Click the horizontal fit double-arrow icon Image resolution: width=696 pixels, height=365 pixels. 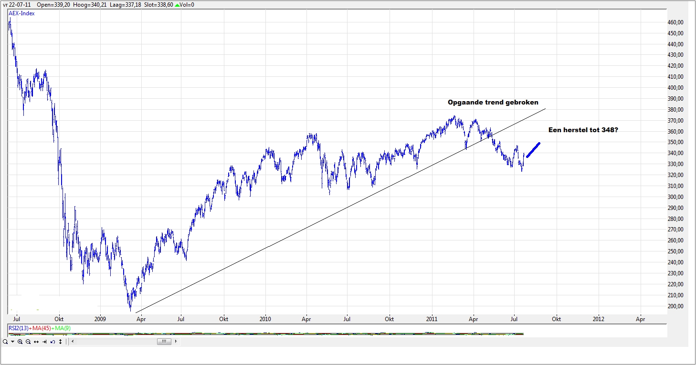[36, 342]
